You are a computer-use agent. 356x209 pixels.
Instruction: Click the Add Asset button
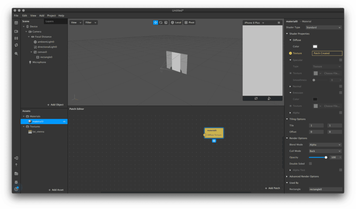[56, 190]
